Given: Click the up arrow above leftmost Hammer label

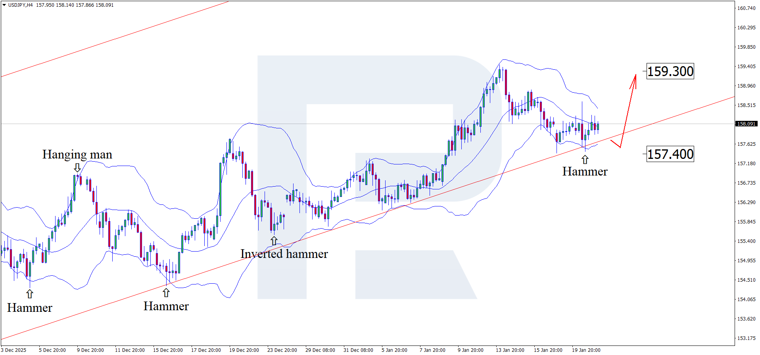Looking at the screenshot, I should [x=30, y=294].
